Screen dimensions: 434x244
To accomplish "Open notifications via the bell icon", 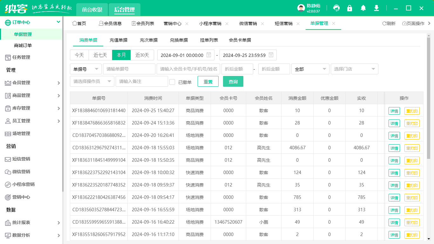I will 363,8.
